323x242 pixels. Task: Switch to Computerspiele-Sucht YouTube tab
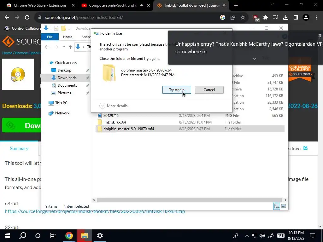(113, 5)
